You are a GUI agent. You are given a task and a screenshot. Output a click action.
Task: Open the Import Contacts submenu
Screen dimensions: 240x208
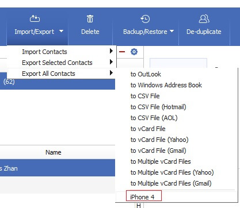tap(62, 52)
